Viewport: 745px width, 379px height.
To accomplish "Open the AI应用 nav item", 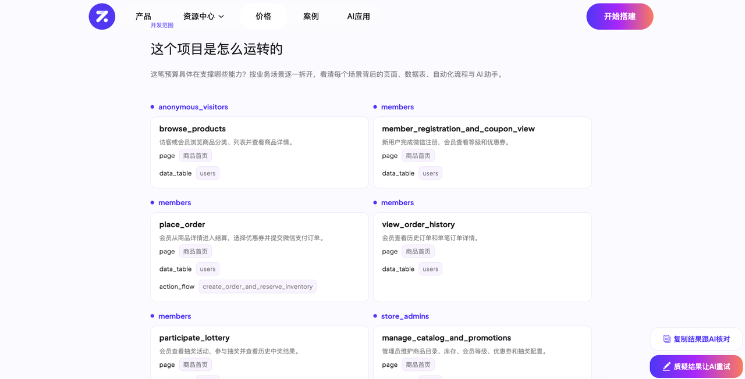I will [359, 16].
